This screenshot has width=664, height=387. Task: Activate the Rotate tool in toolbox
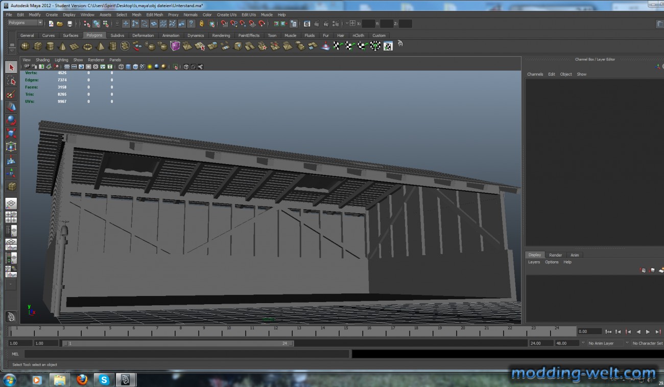[x=11, y=121]
